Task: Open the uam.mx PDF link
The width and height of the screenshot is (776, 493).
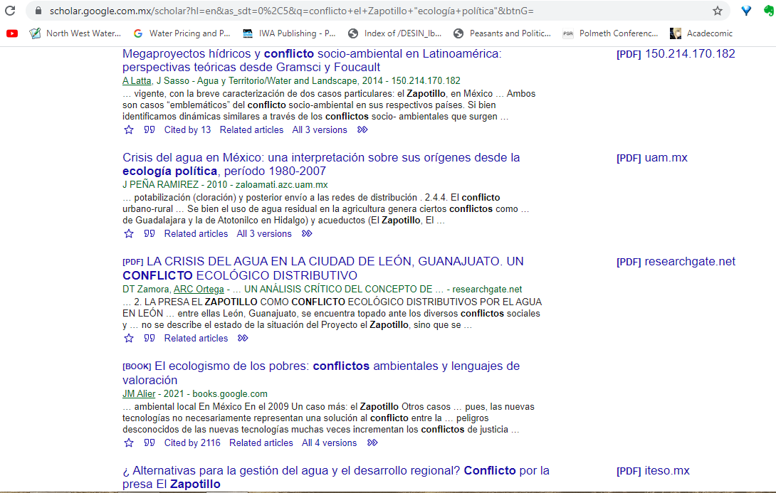Action: click(x=652, y=158)
